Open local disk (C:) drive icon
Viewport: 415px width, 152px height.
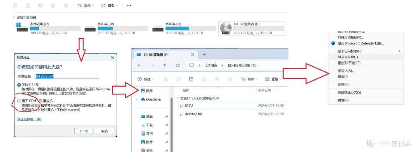(x=22, y=28)
